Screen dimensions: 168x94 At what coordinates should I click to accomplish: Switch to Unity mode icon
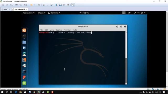click(x=68, y=5)
